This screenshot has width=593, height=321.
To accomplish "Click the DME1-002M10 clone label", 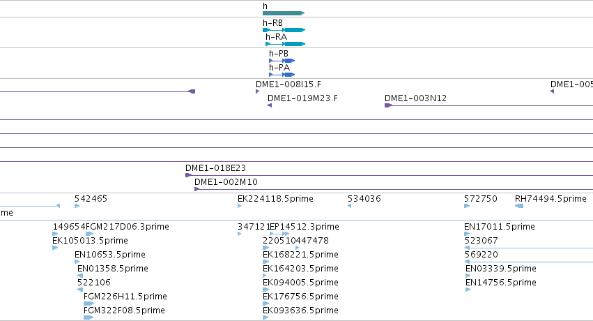I will click(x=226, y=182).
